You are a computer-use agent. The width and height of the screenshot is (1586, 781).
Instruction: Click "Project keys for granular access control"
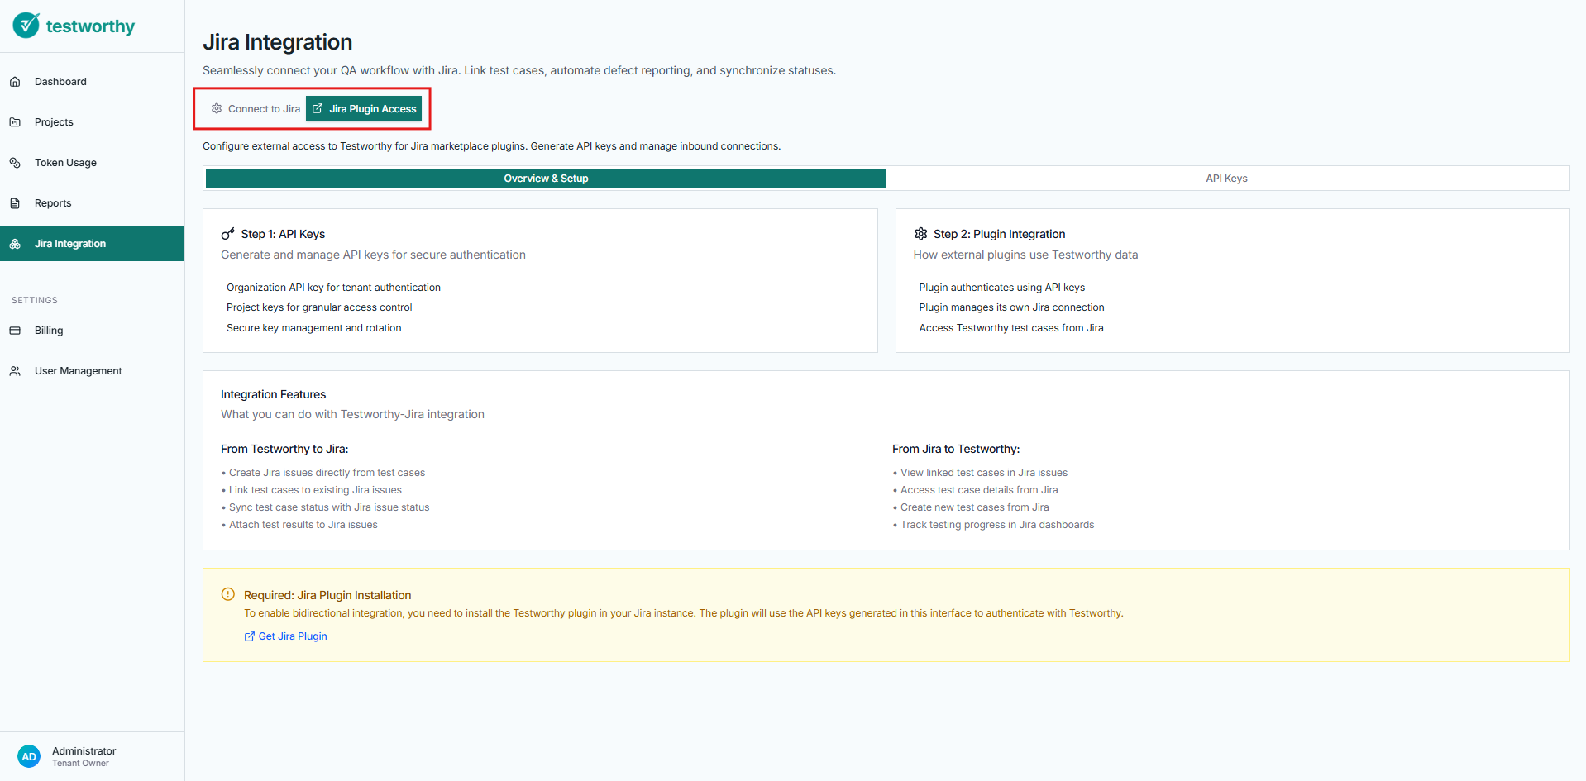pos(319,307)
